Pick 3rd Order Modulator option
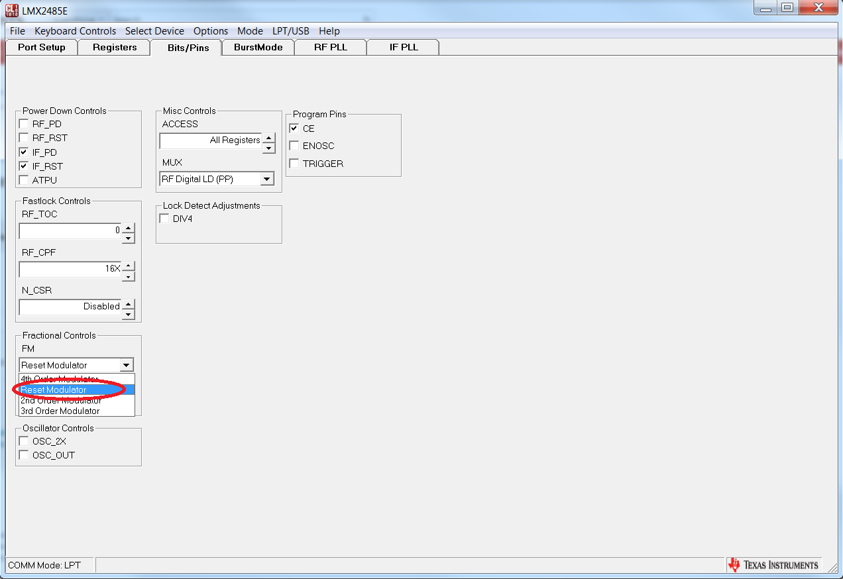The image size is (843, 579). 77,411
